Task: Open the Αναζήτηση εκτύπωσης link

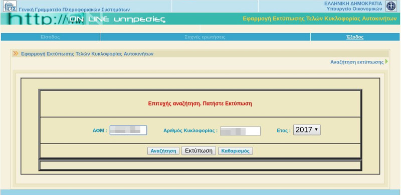Action: tap(357, 62)
